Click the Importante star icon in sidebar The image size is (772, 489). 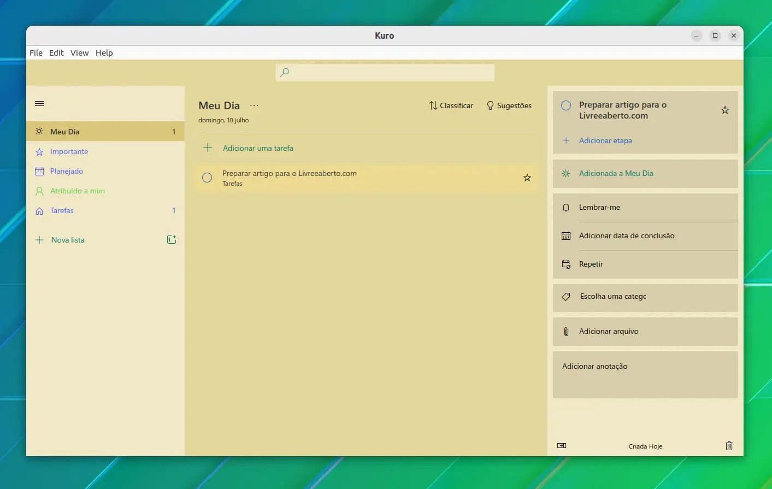click(39, 152)
